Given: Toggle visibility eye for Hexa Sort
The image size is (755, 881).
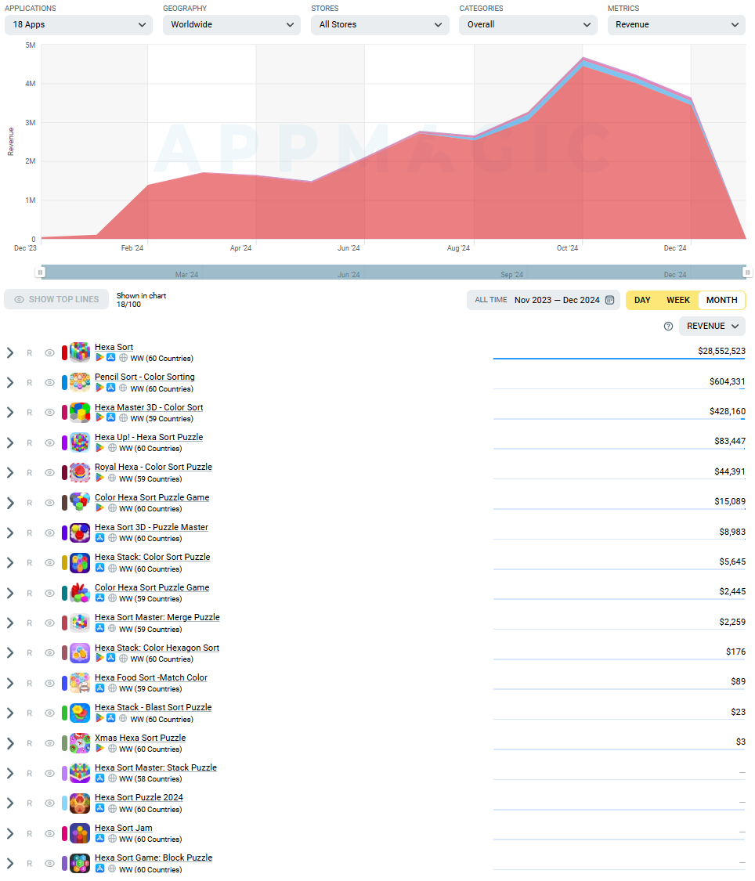Looking at the screenshot, I should point(49,353).
